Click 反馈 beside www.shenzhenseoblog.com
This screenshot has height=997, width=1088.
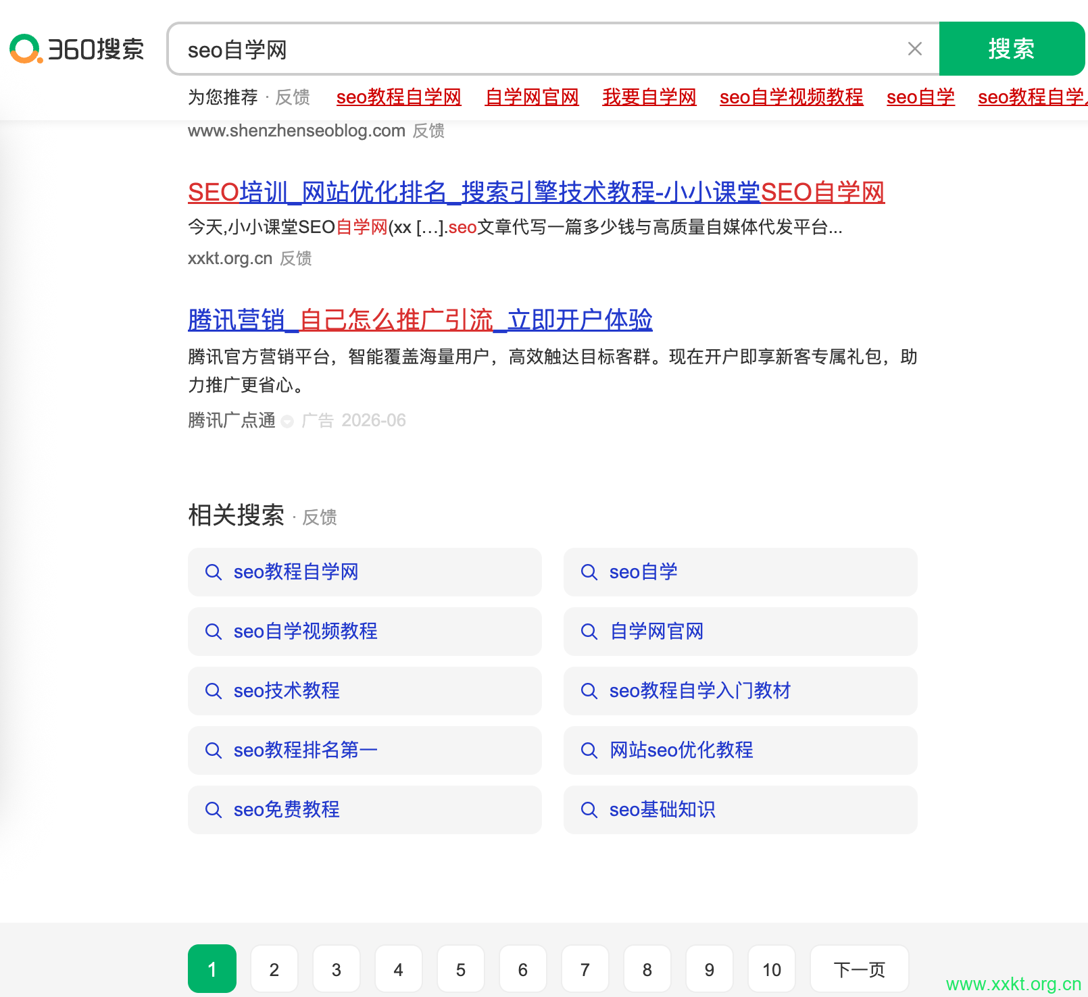point(428,130)
